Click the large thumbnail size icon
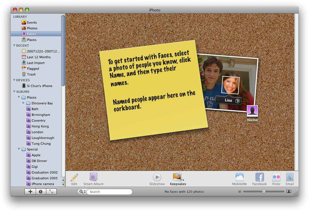Screen dimensions: 309x211 [x=289, y=191]
